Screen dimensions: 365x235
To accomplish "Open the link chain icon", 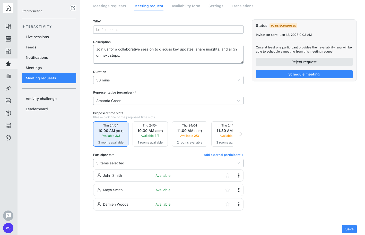I will point(8,88).
